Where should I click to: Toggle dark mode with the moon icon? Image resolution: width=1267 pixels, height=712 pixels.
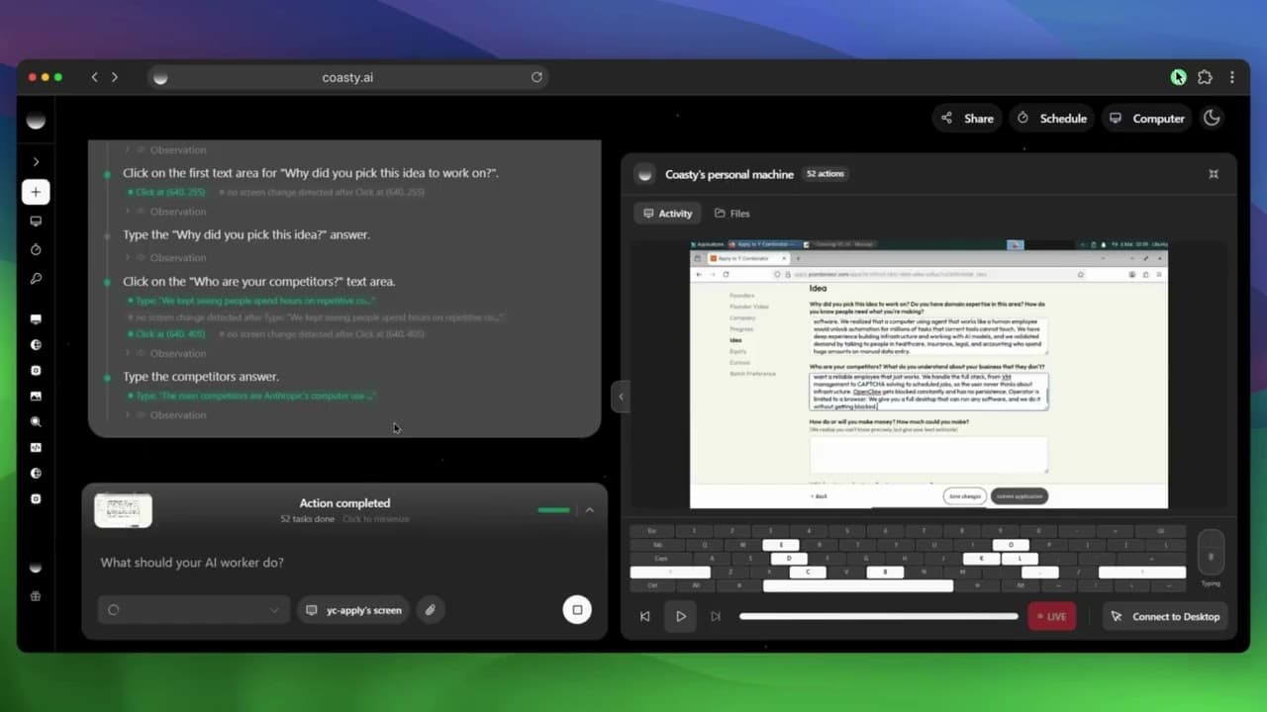[x=1212, y=118]
